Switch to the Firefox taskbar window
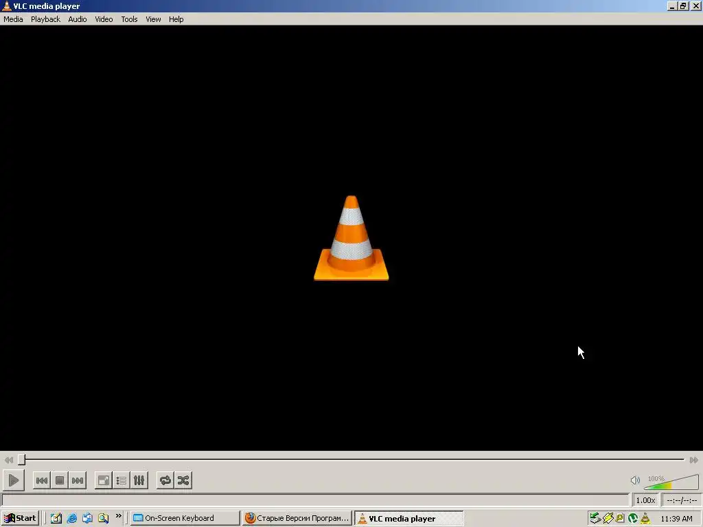The width and height of the screenshot is (703, 527). [297, 519]
